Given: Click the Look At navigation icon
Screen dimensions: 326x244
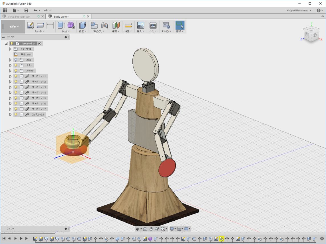Looking at the screenshot, I should (x=145, y=229).
